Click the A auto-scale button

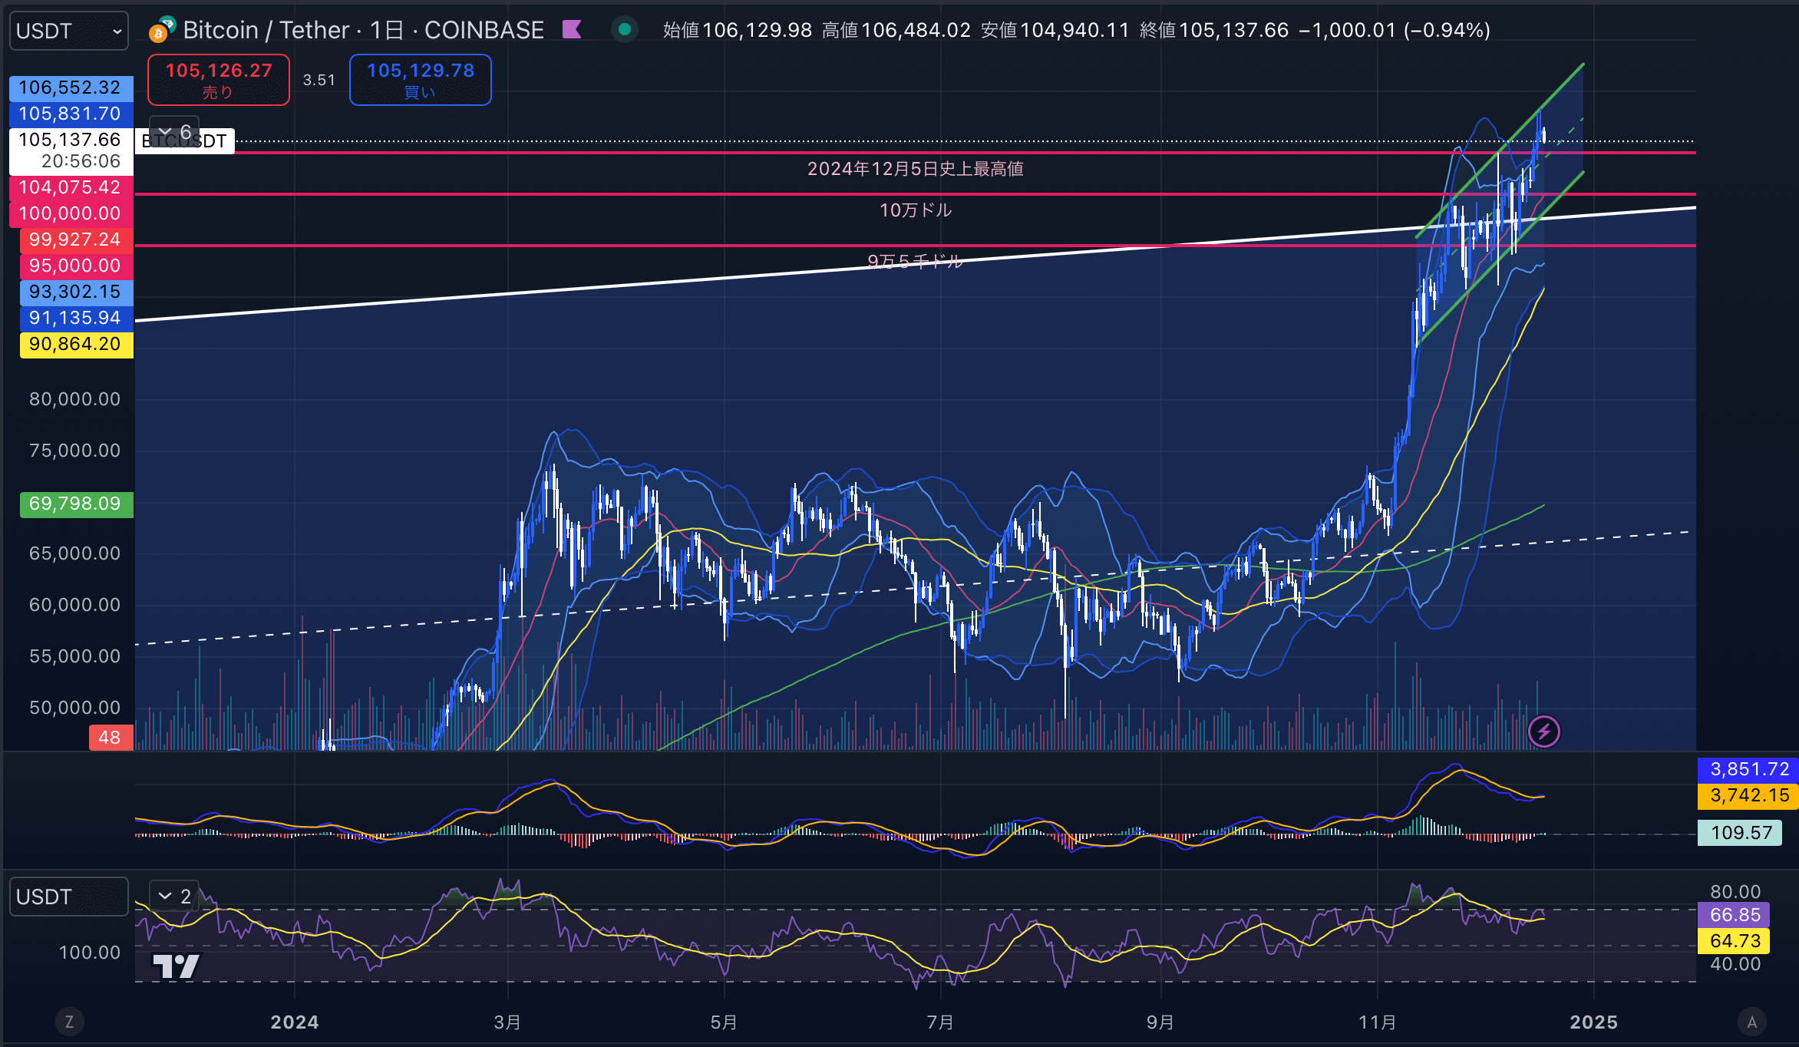(1752, 1022)
